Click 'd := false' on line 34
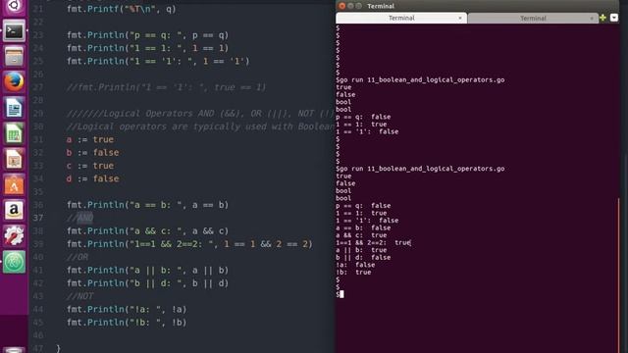Viewport: 628px width, 353px height. 92,178
